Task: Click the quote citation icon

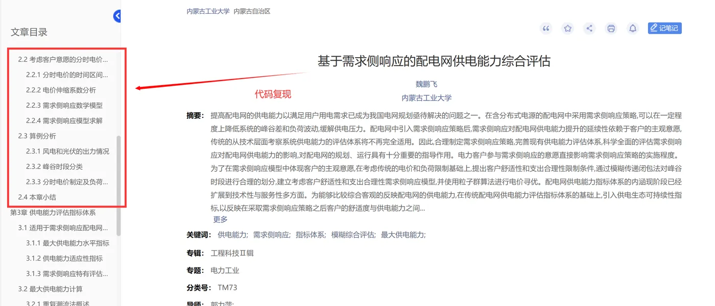Action: 546,29
